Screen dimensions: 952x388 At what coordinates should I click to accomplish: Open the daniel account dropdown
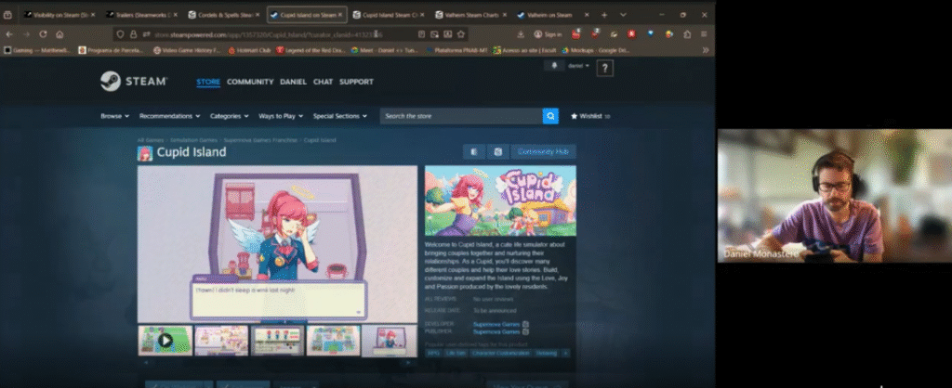(576, 66)
